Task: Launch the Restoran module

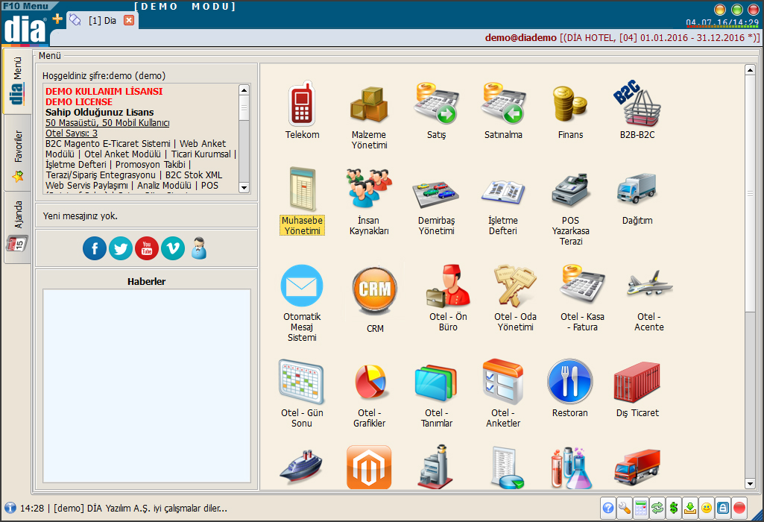Action: [x=570, y=389]
